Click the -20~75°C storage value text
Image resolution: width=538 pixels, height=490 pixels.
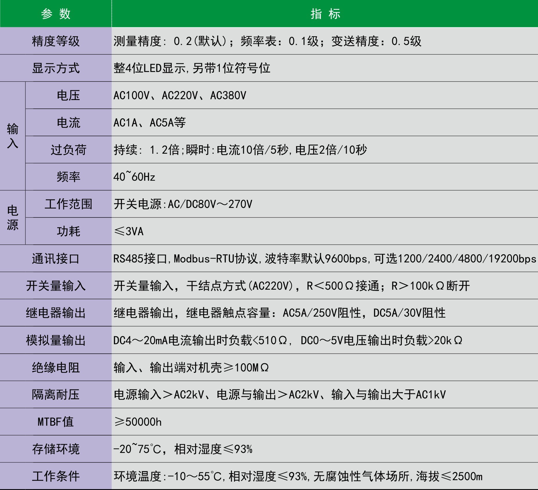coord(183,449)
